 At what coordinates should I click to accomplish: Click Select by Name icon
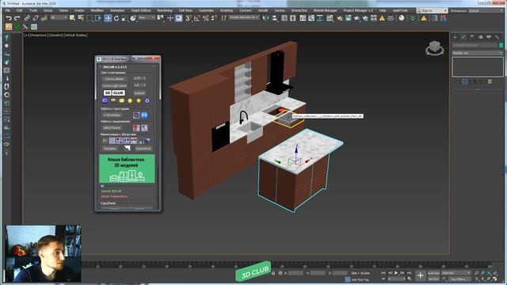[x=81, y=18]
